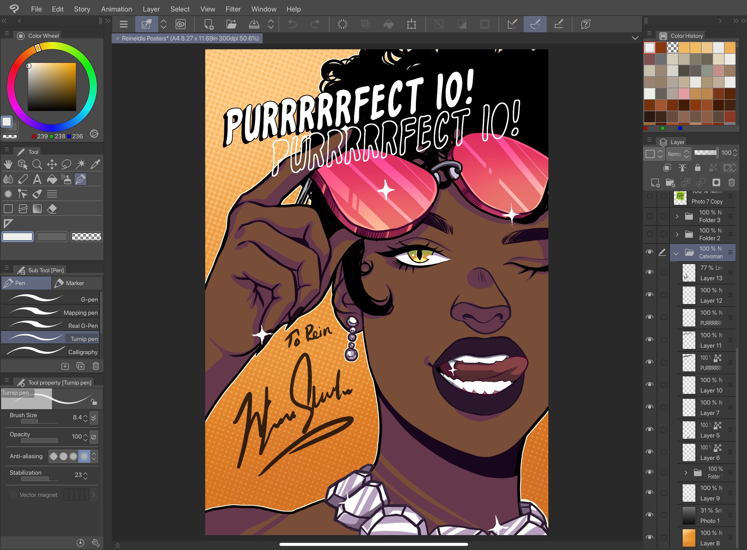The height and width of the screenshot is (550, 747).
Task: Click the Redo arrow in command bar
Action: 315,24
